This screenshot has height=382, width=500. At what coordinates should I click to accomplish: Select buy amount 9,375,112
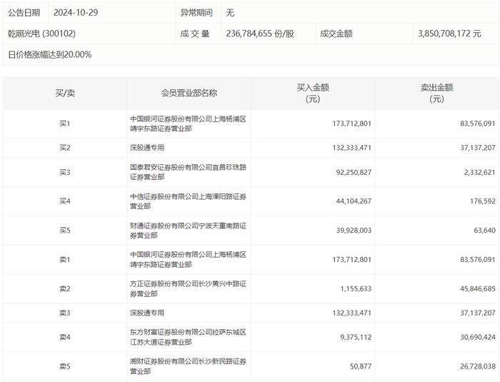(x=356, y=337)
